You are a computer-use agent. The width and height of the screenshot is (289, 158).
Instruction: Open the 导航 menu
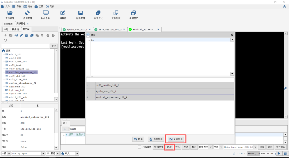point(17,6)
